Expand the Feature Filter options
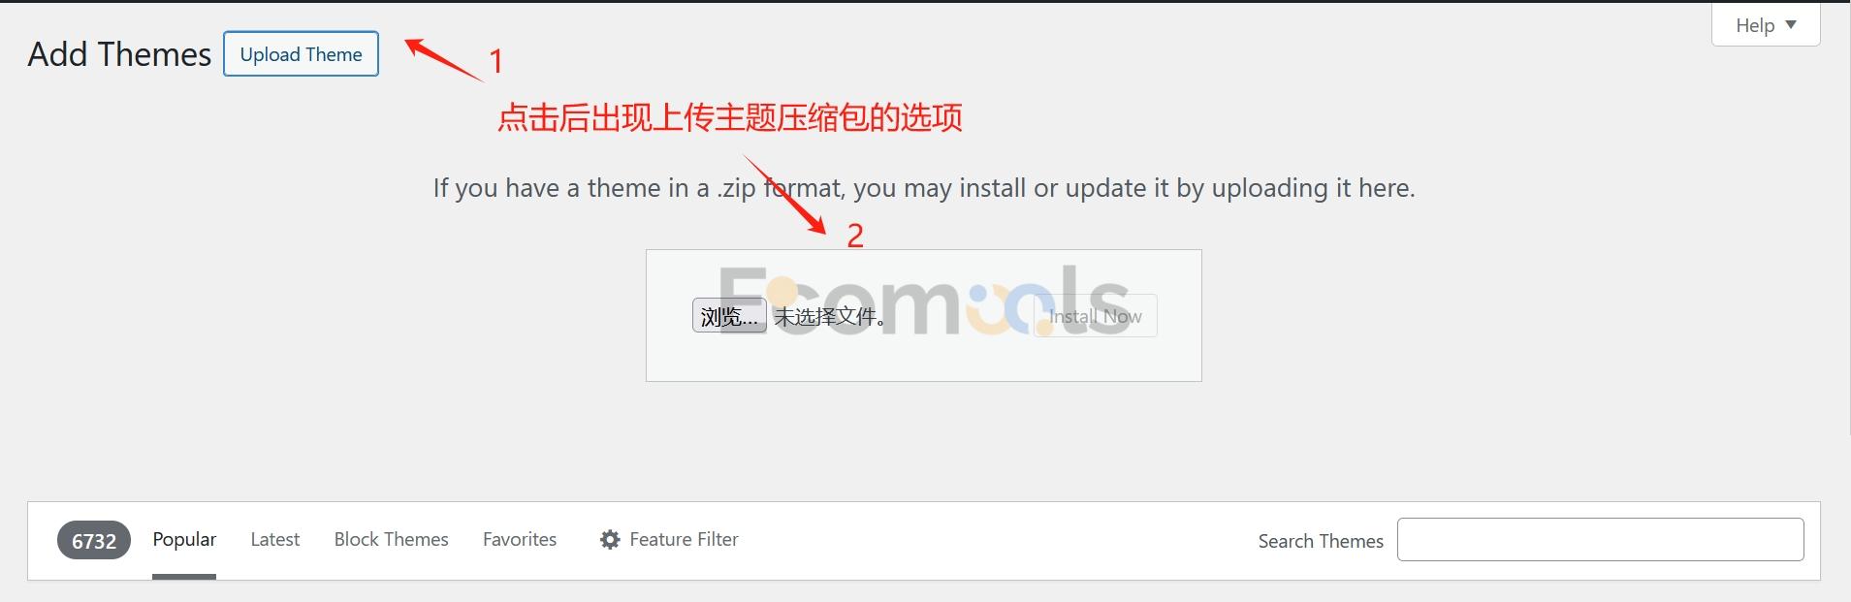 669,540
